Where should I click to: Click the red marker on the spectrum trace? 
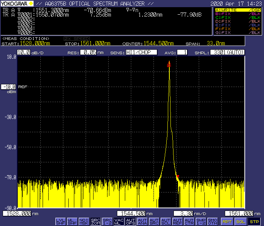coord(178,176)
